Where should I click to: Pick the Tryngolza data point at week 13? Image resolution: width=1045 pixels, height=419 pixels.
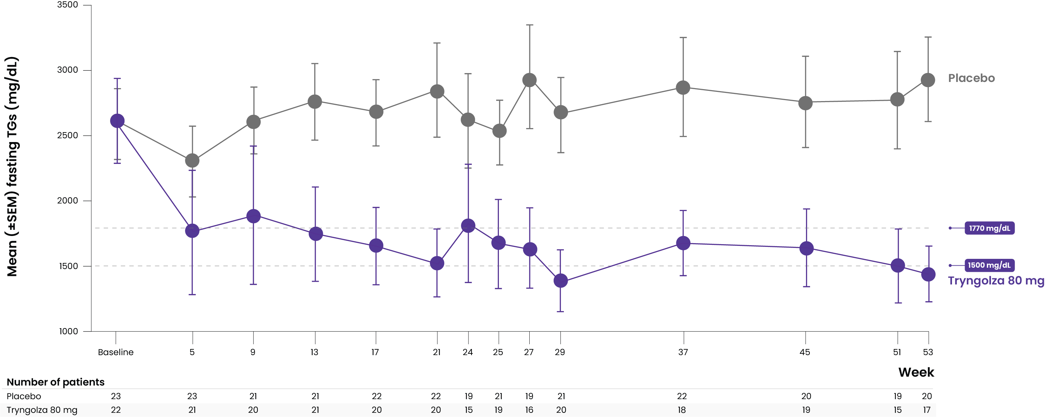click(x=316, y=234)
